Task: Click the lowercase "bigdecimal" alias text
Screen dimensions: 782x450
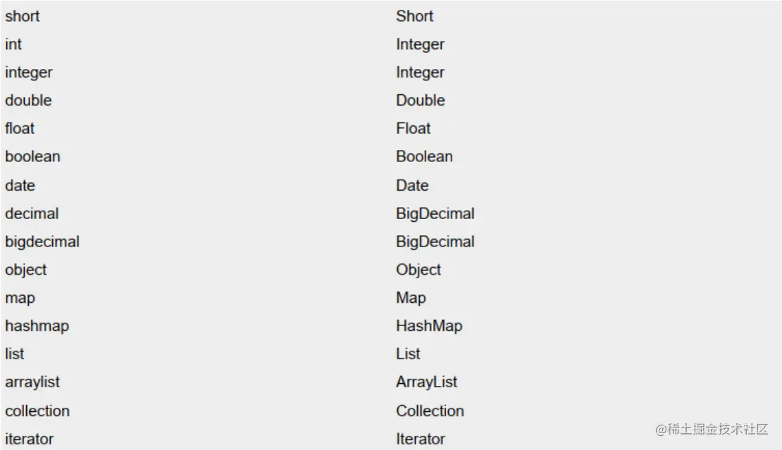Action: click(x=42, y=242)
